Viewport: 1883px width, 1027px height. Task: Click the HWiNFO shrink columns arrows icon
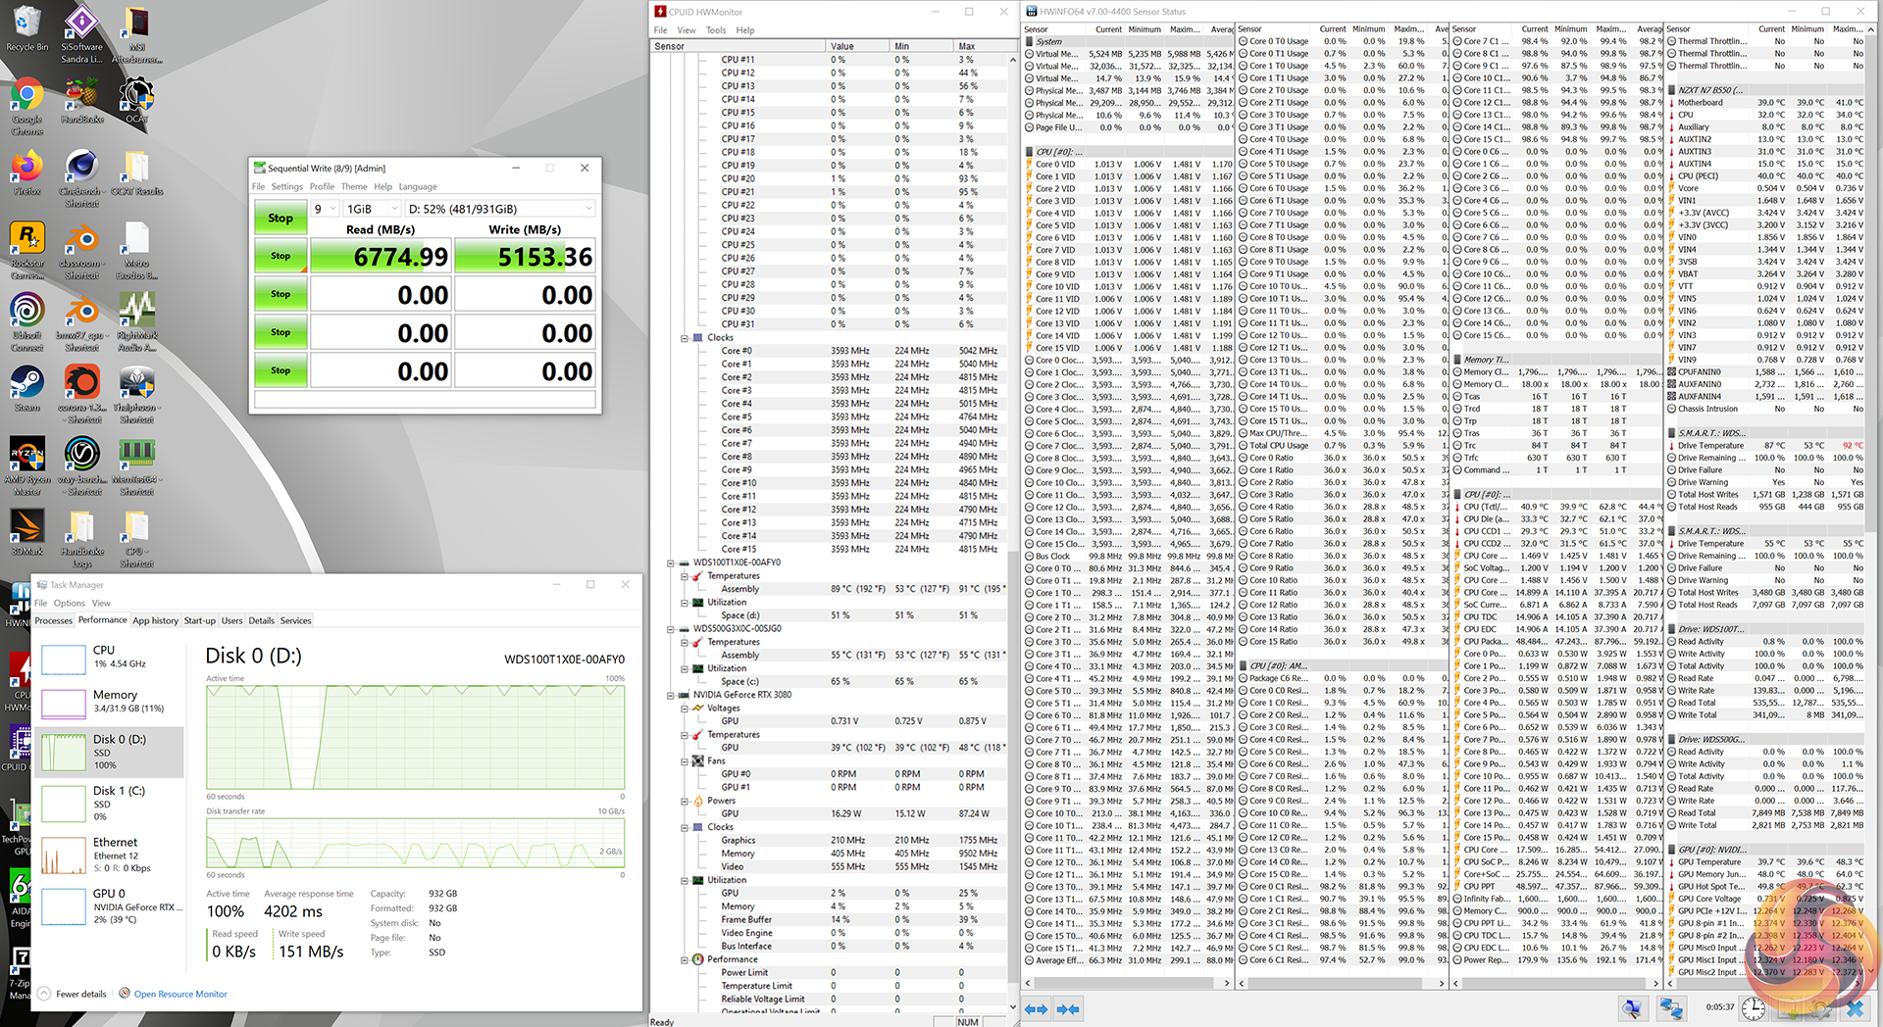pos(1069,1008)
